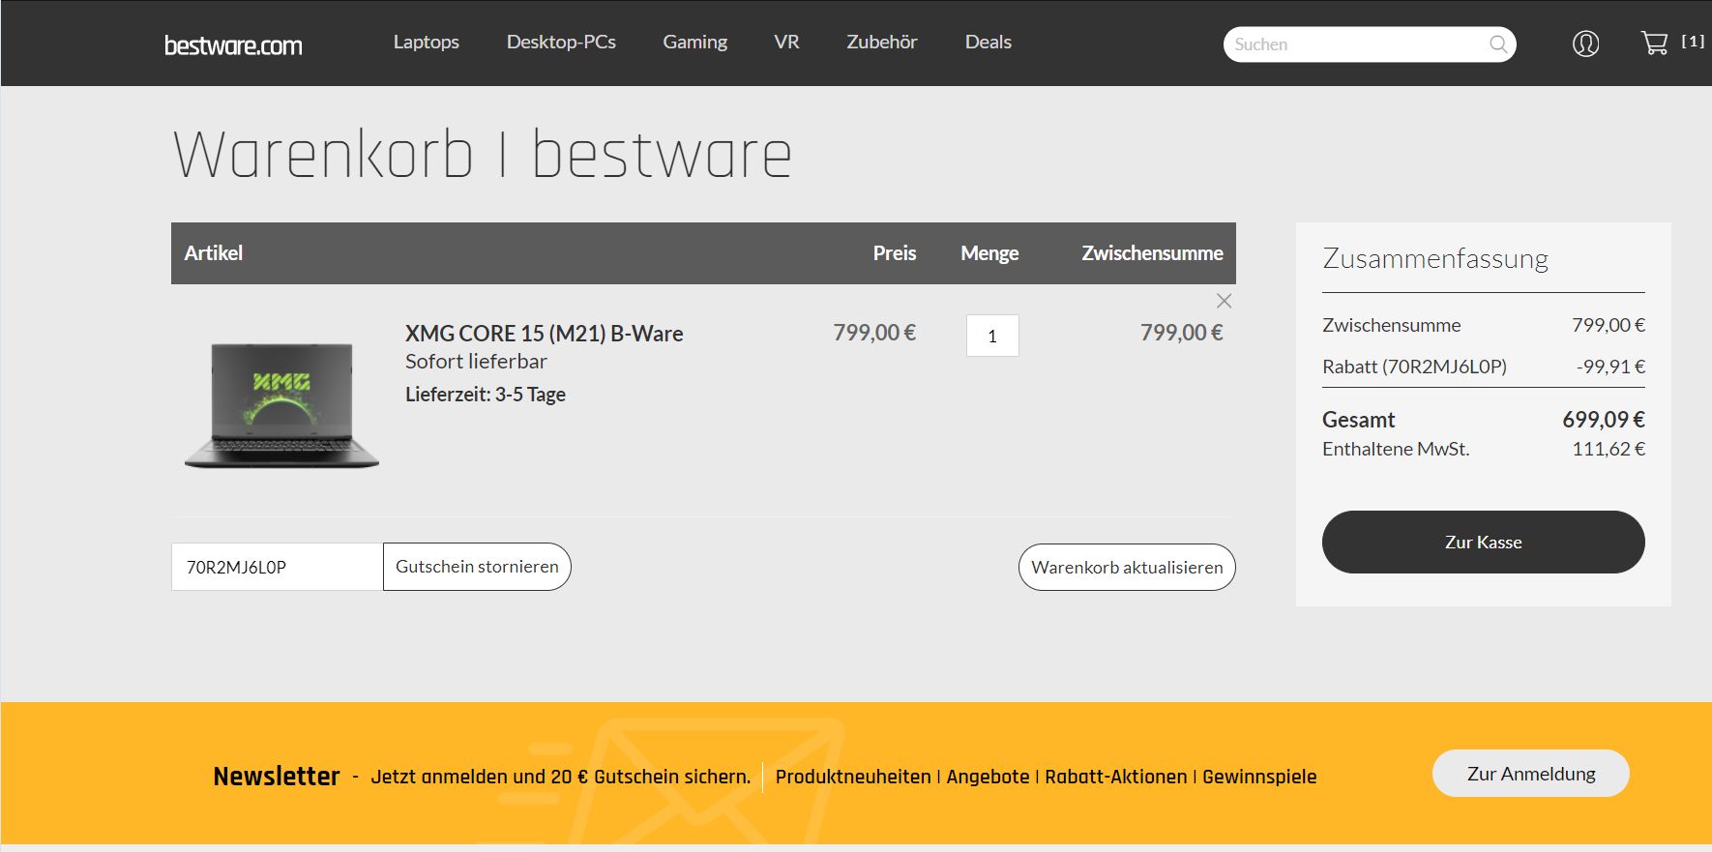1712x852 pixels.
Task: Open the Laptops menu
Action: tap(427, 42)
